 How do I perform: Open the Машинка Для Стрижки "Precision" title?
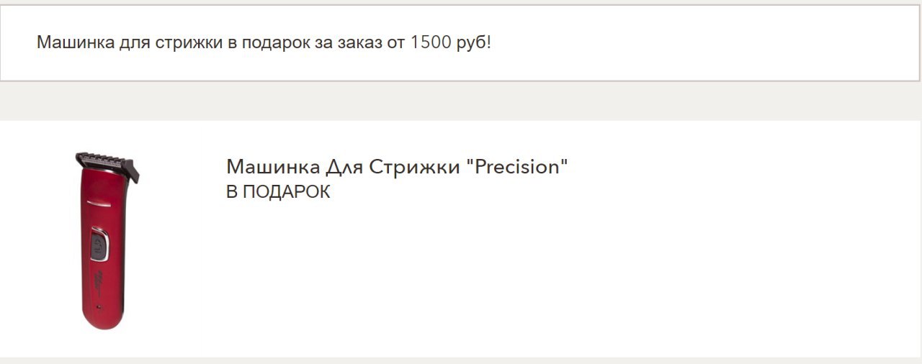click(397, 166)
